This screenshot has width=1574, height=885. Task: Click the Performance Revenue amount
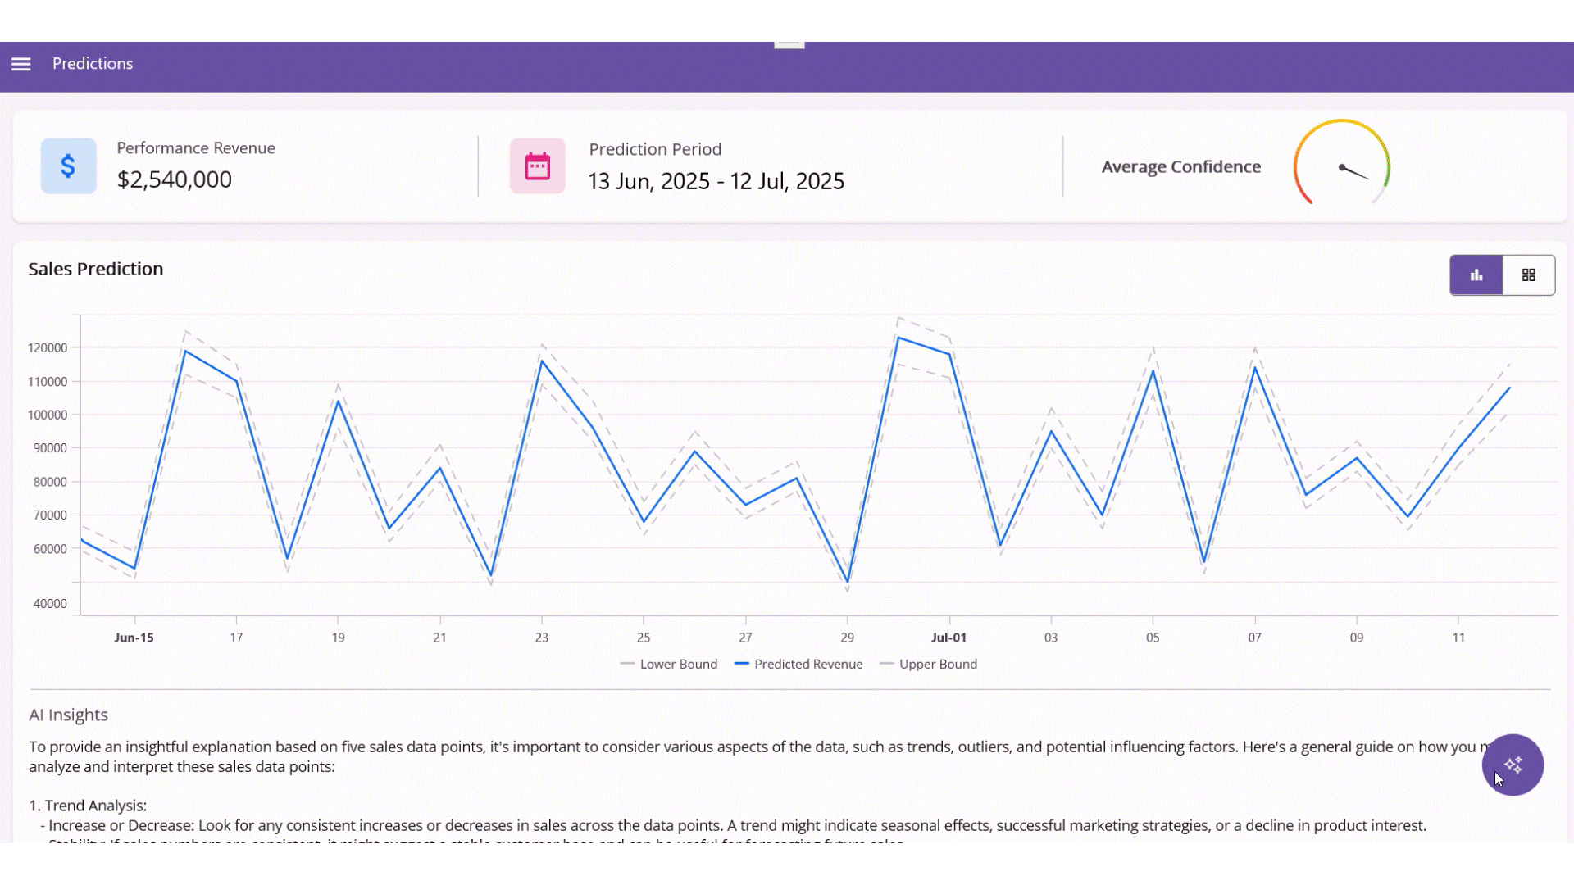[175, 179]
